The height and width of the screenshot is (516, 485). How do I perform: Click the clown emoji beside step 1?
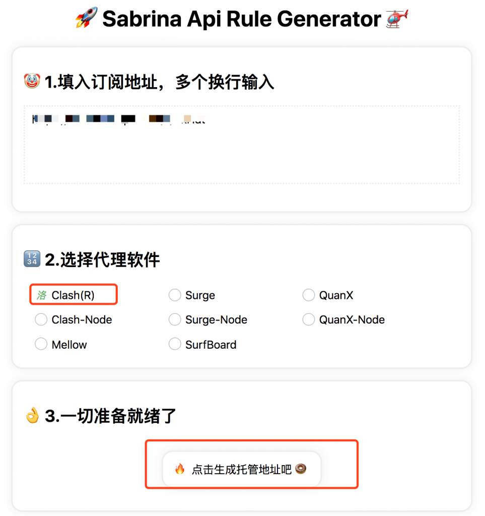click(x=32, y=82)
